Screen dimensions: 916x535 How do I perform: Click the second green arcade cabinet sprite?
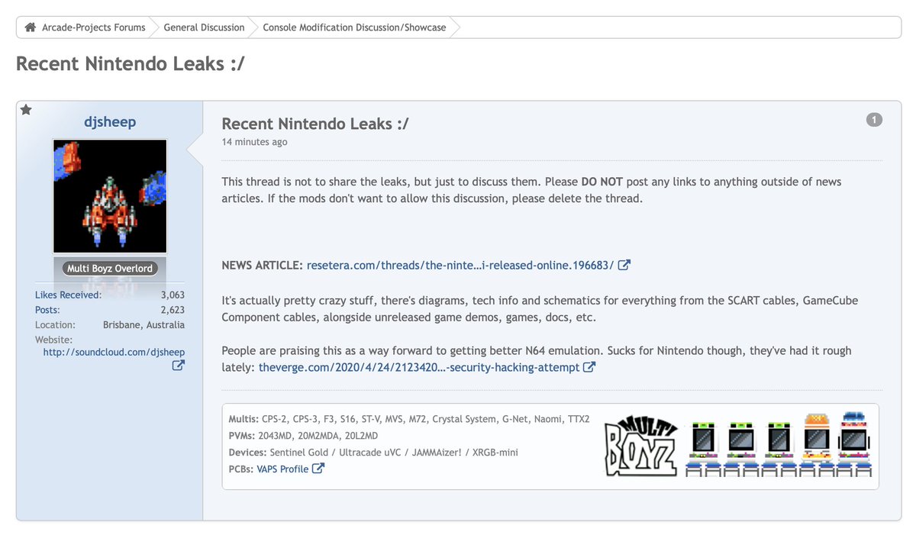740,449
